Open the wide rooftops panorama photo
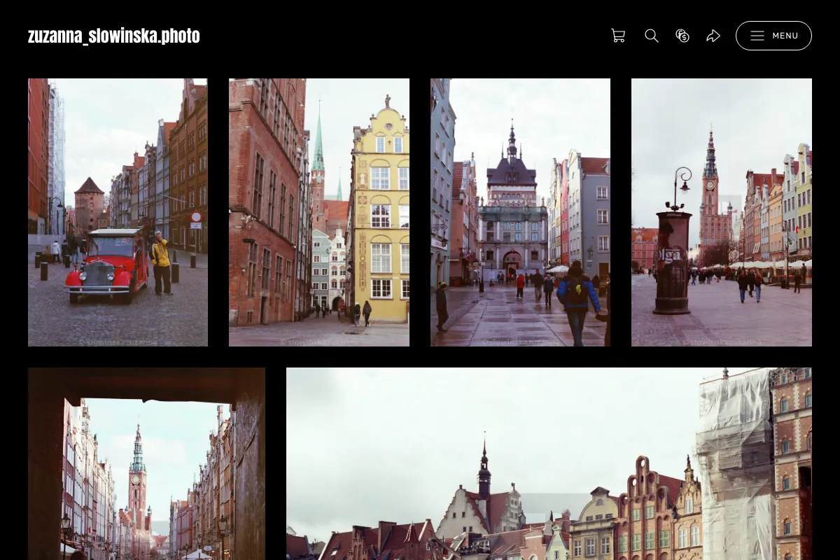The width and height of the screenshot is (840, 560). pyautogui.click(x=549, y=463)
